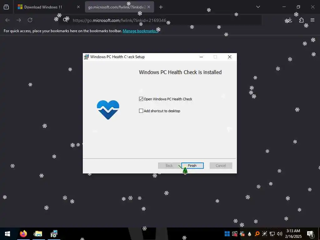320x240 pixels.
Task: Click the red-badged window tray icon
Action: (235, 234)
